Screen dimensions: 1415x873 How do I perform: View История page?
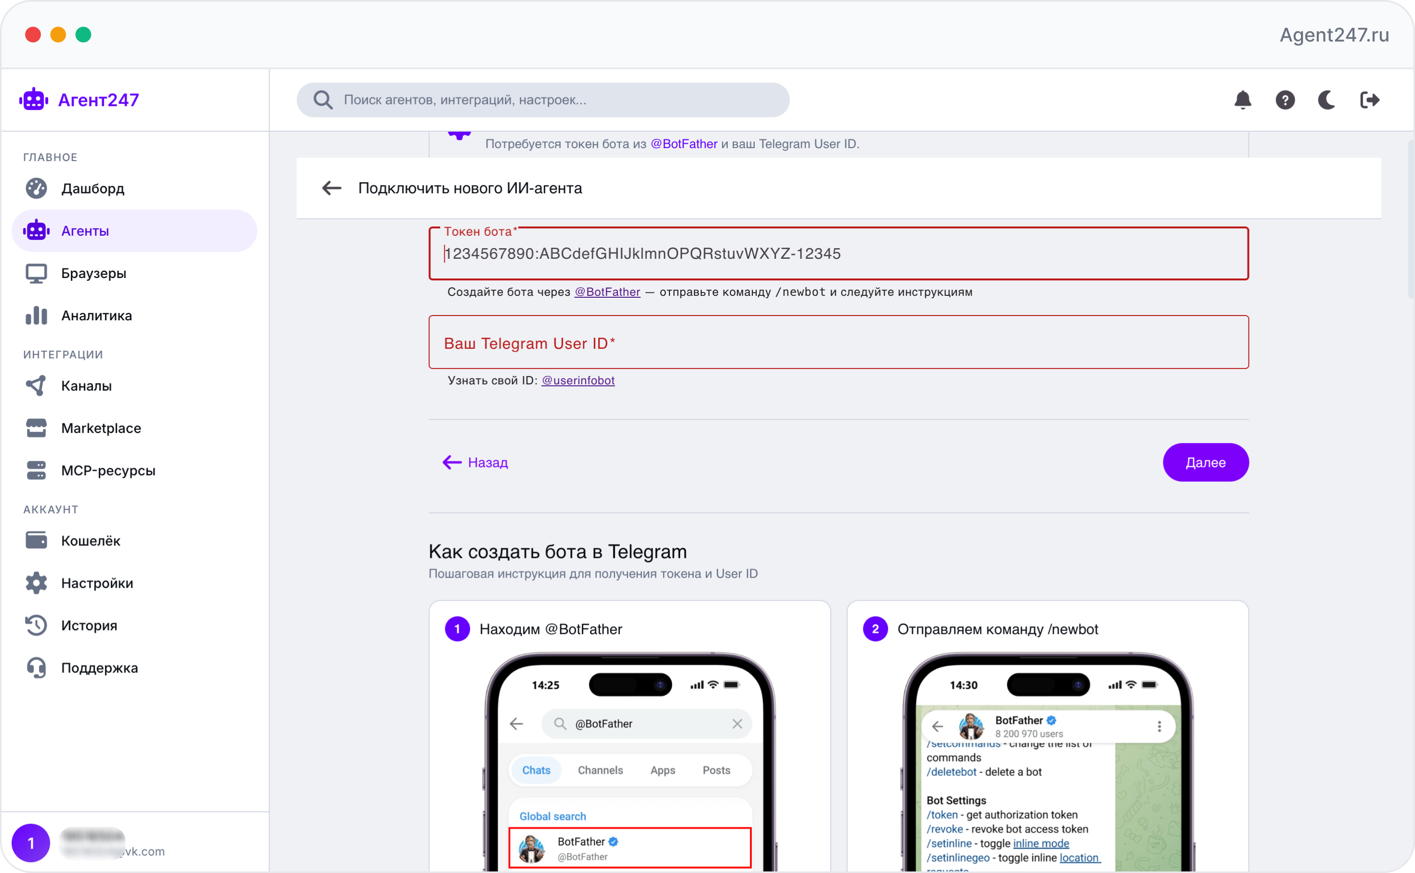(135, 625)
